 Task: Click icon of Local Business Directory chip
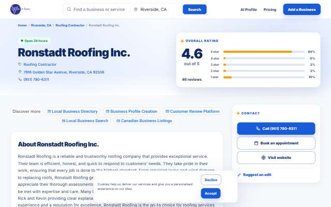(49, 111)
